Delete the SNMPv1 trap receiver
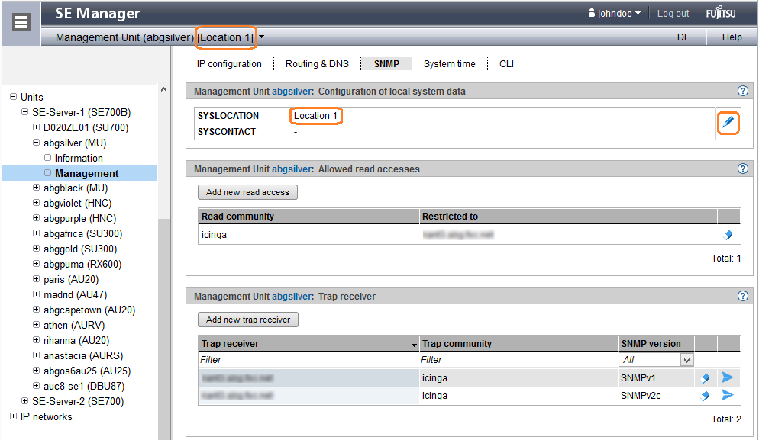This screenshot has height=440, width=759. pos(706,377)
